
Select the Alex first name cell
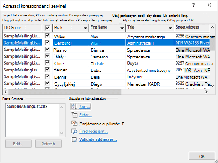point(107,36)
